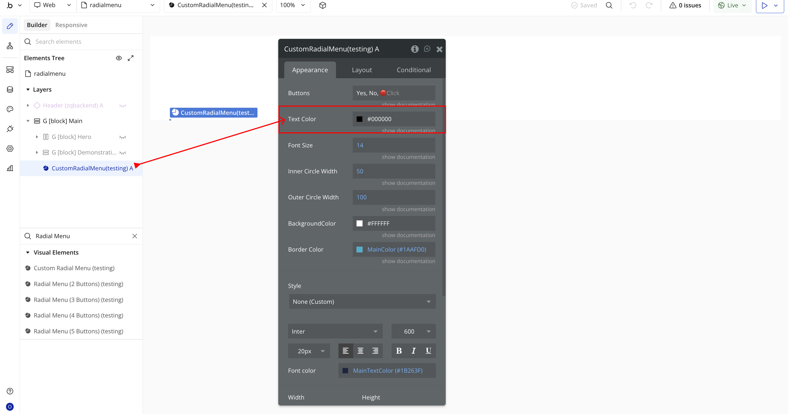The height and width of the screenshot is (414, 788).
Task: Switch to the Responsive tab
Action: 71,25
